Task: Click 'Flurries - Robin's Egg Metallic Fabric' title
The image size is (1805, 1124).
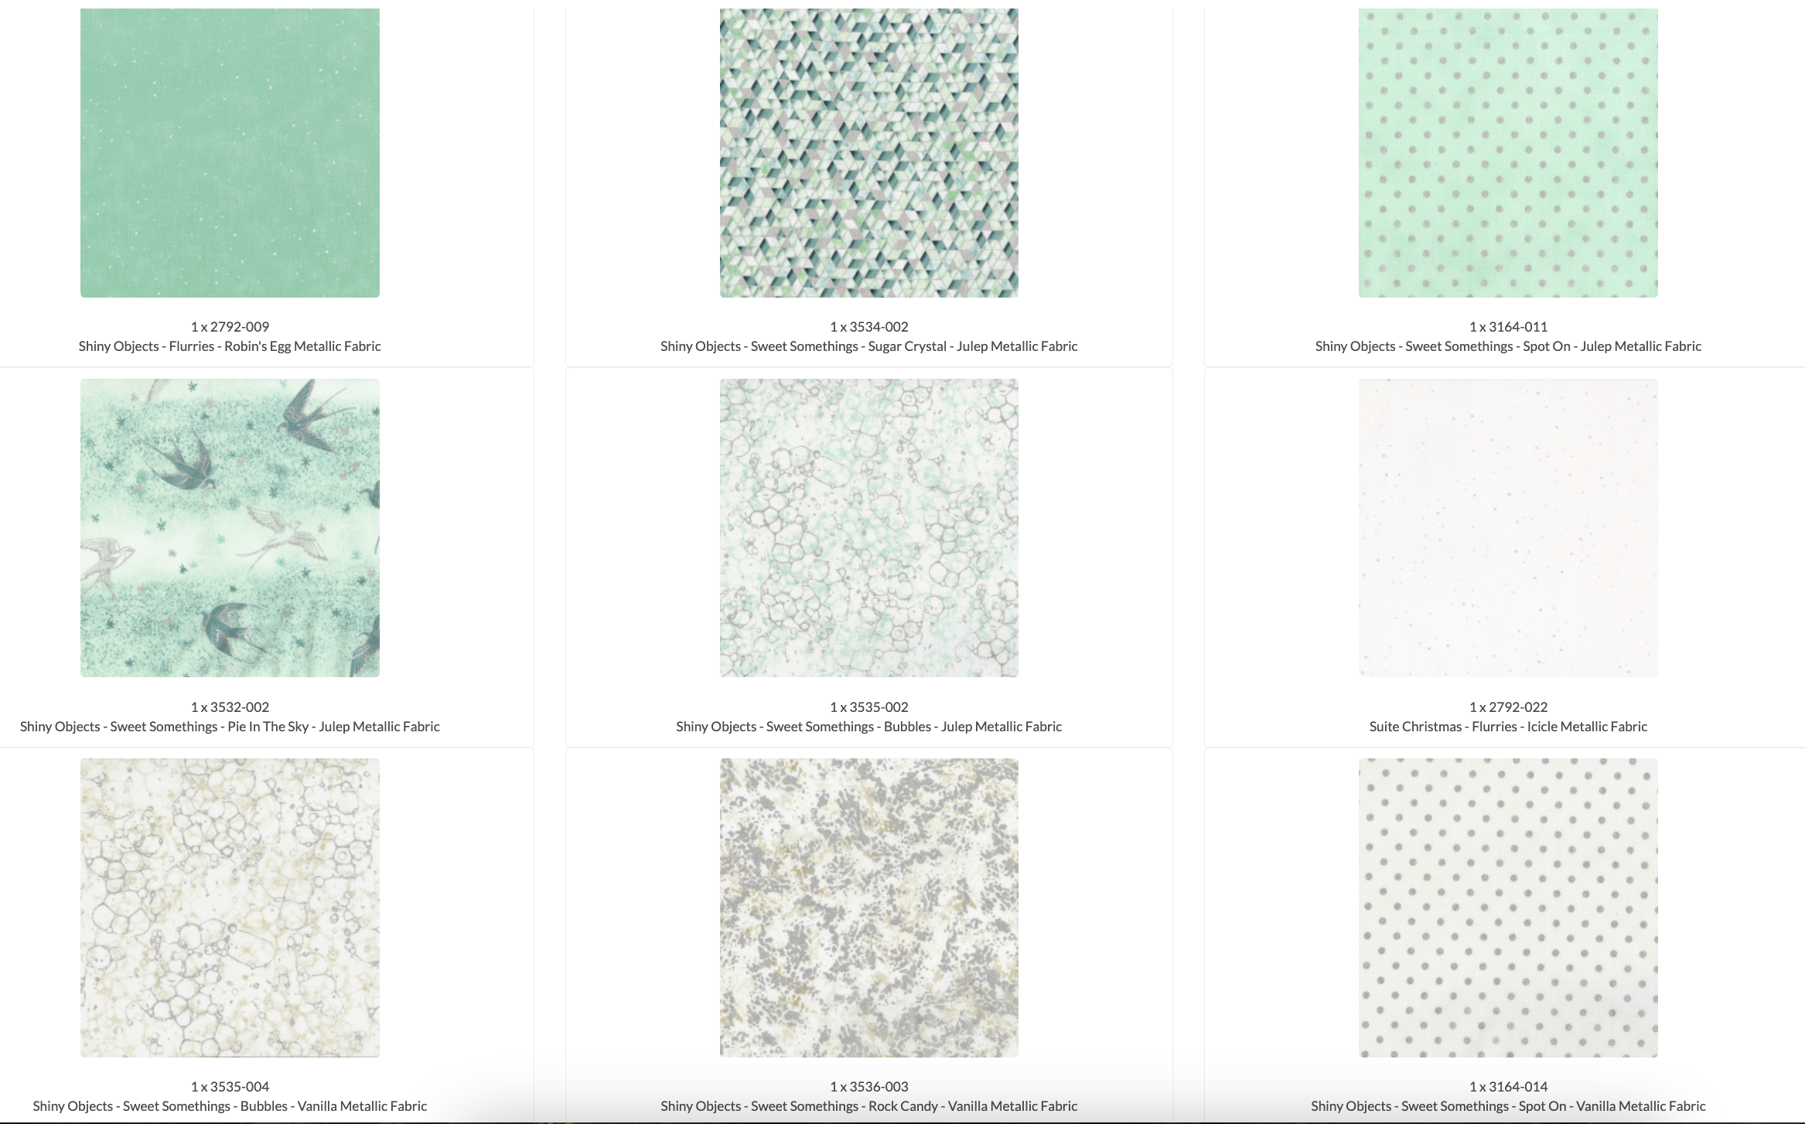Action: 230,346
